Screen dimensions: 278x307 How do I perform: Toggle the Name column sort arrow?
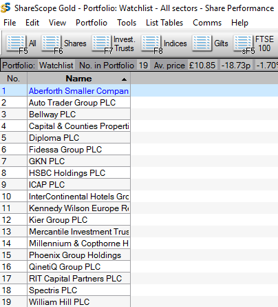coord(124,79)
